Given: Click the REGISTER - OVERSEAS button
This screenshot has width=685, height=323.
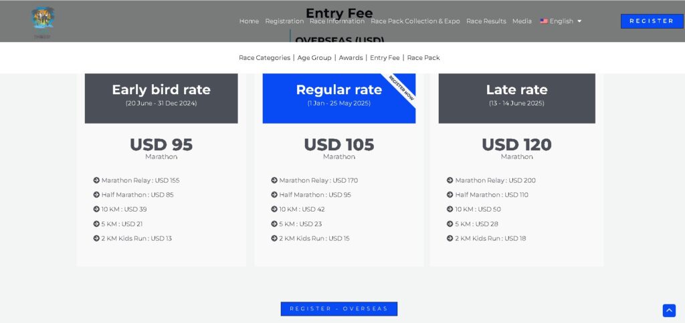Looking at the screenshot, I should pyautogui.click(x=339, y=308).
